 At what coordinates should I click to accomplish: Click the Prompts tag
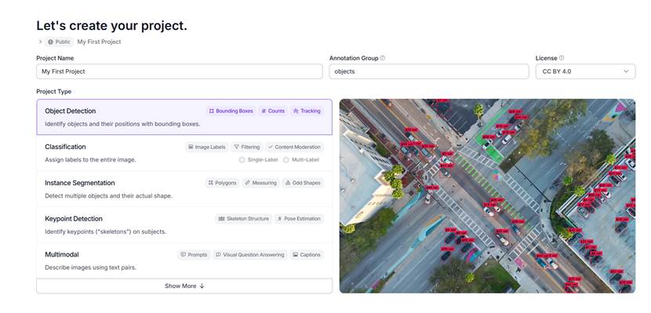click(x=194, y=254)
